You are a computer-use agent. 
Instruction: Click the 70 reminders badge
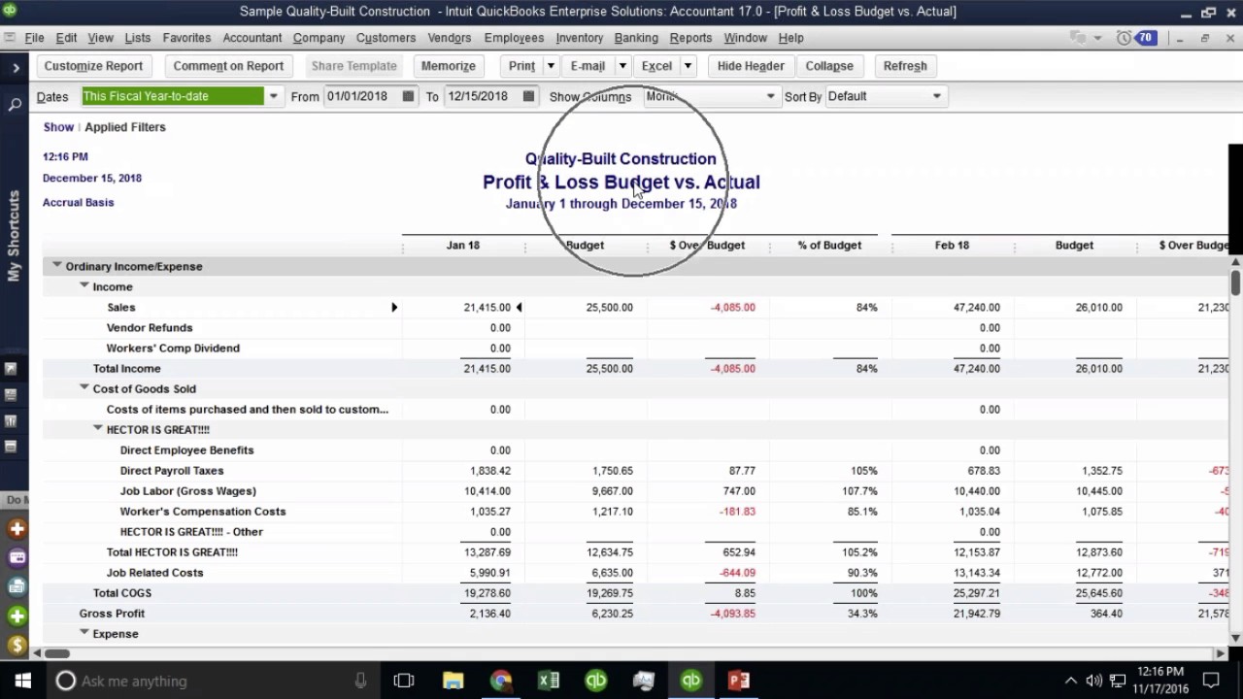click(1145, 38)
